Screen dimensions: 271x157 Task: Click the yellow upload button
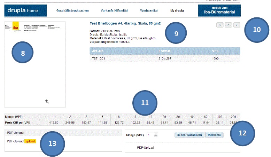(30, 141)
